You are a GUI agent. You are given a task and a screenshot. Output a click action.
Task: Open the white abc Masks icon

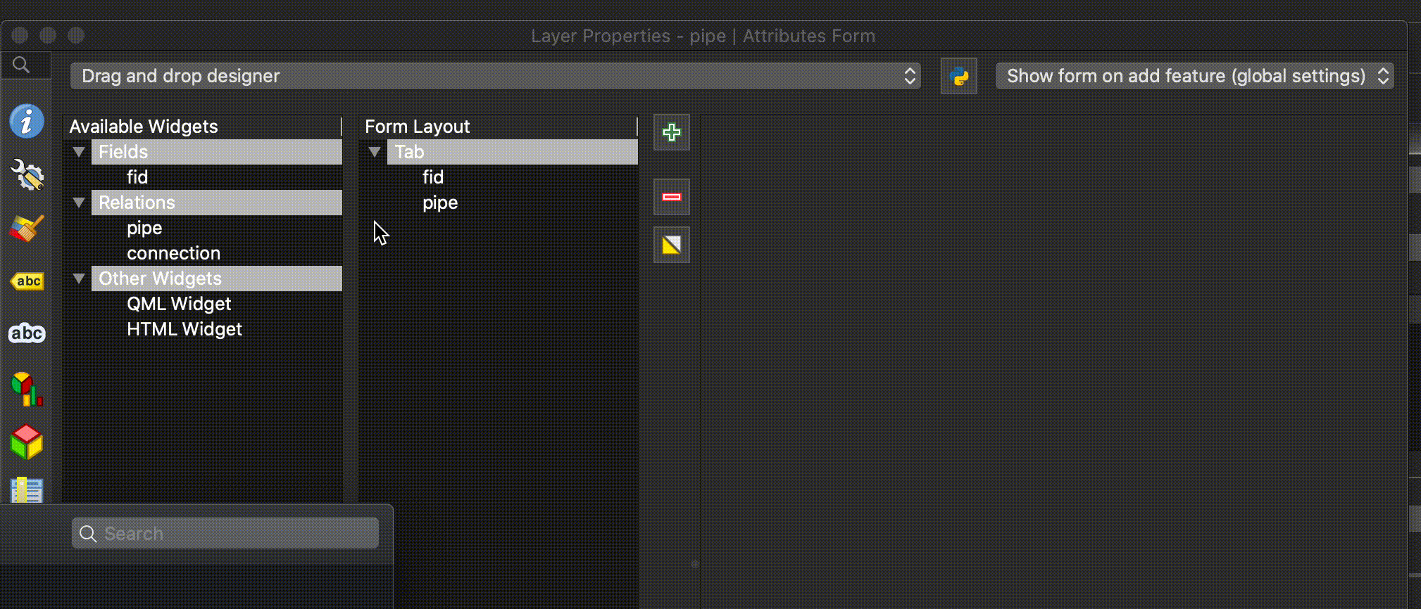point(27,333)
